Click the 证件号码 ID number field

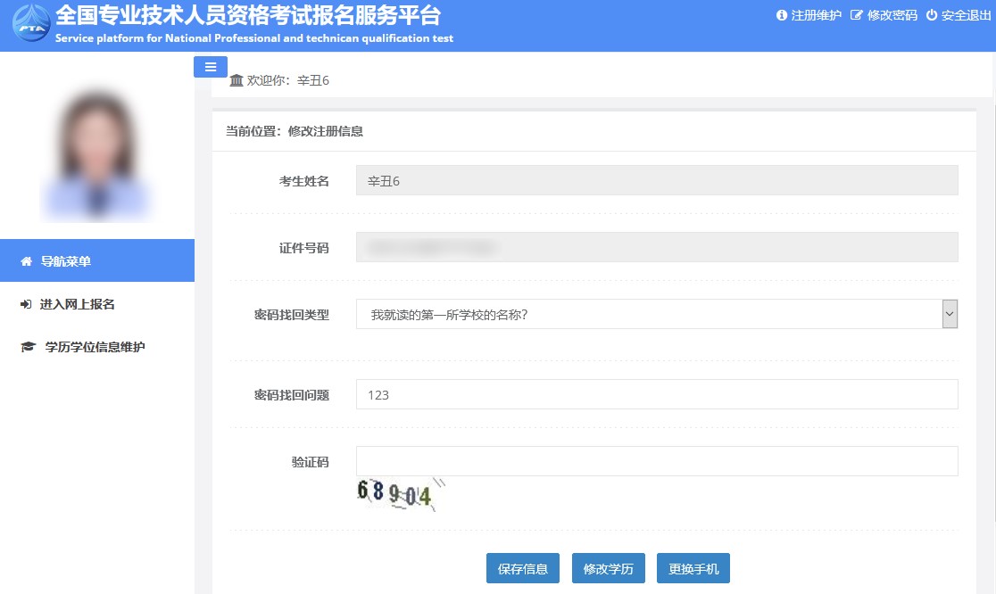[x=656, y=247]
